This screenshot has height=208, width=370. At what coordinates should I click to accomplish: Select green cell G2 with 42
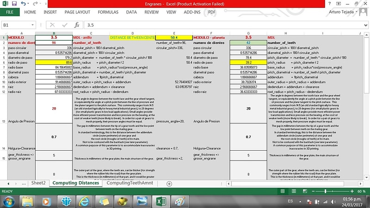coord(248,43)
